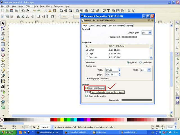Select the Rectangle tool
The width and height of the screenshot is (180, 135).
click(3, 44)
